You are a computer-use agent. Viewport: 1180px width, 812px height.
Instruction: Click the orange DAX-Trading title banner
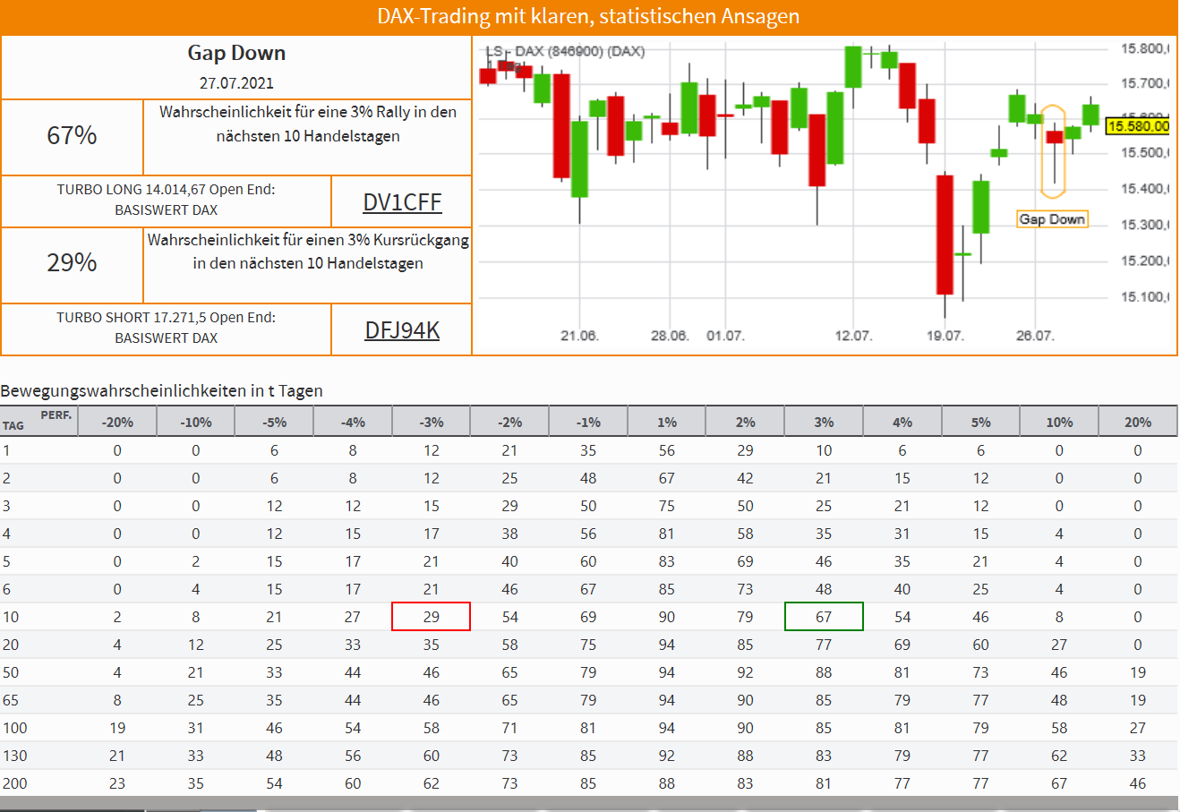588,17
